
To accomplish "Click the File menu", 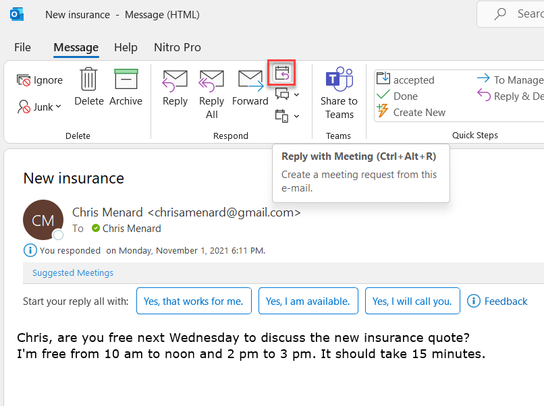I will pos(22,47).
